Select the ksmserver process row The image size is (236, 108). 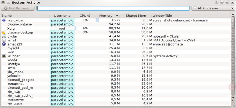click(x=116, y=99)
